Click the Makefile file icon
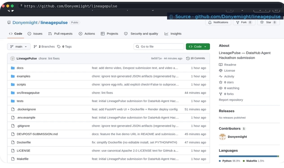Screen dimensions: 284x168 tap(13, 159)
